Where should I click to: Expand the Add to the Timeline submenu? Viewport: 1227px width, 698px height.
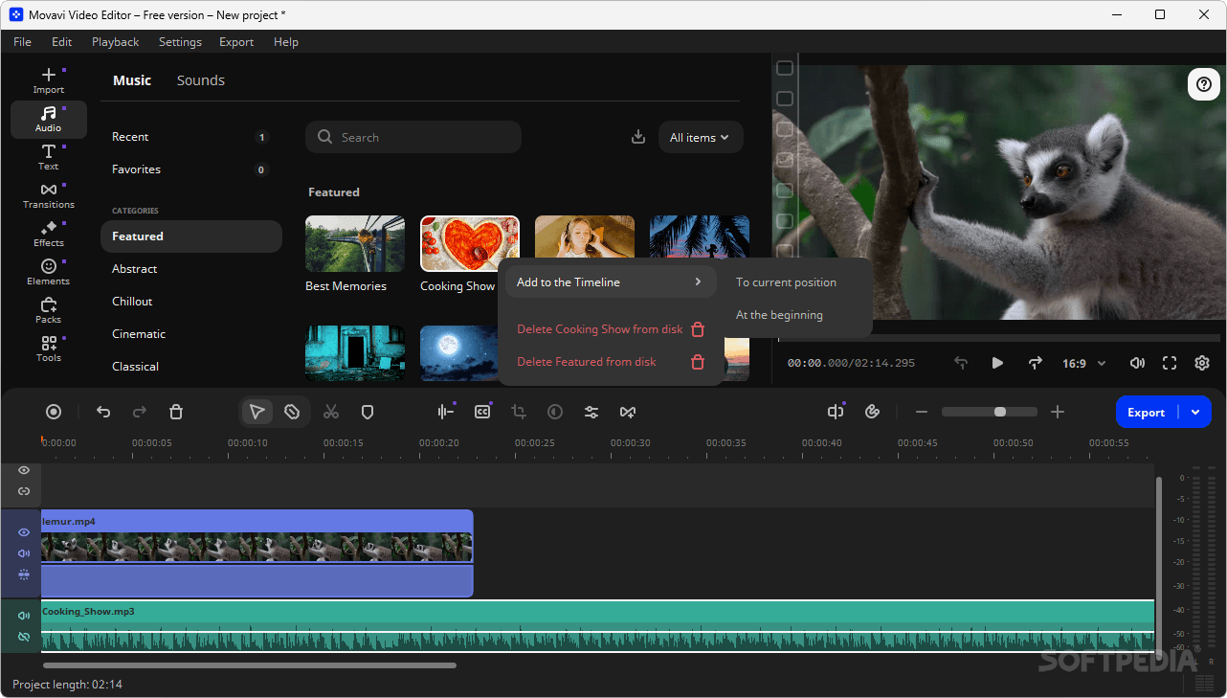coord(611,282)
